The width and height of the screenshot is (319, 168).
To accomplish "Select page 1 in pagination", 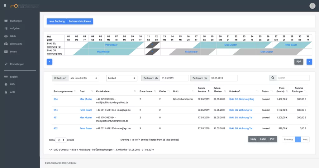I will [x=298, y=140].
